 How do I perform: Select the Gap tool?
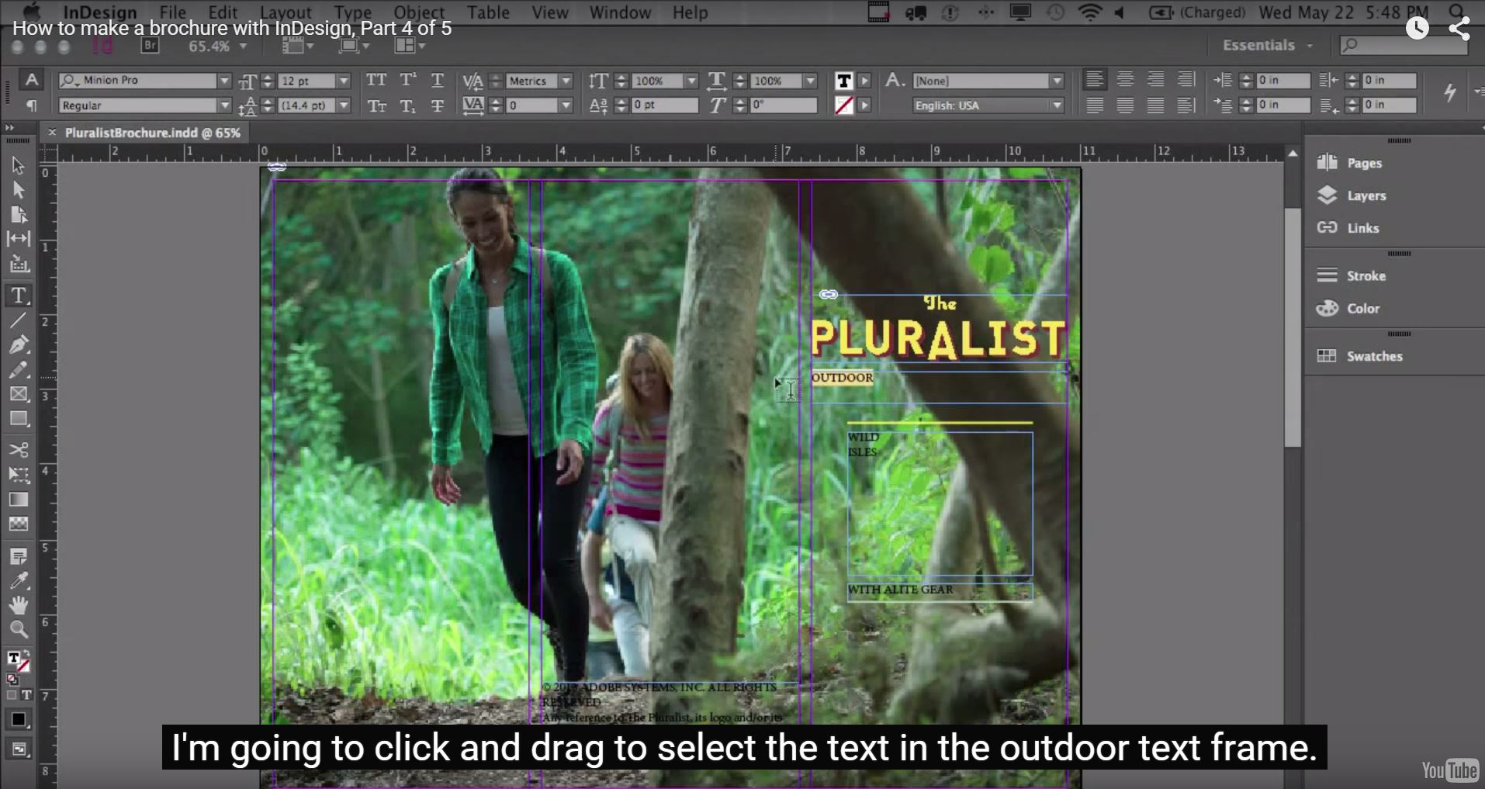(18, 239)
